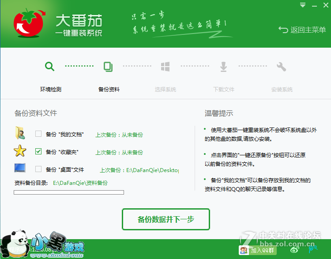Click 备份数据并下一步 button

pos(166,219)
